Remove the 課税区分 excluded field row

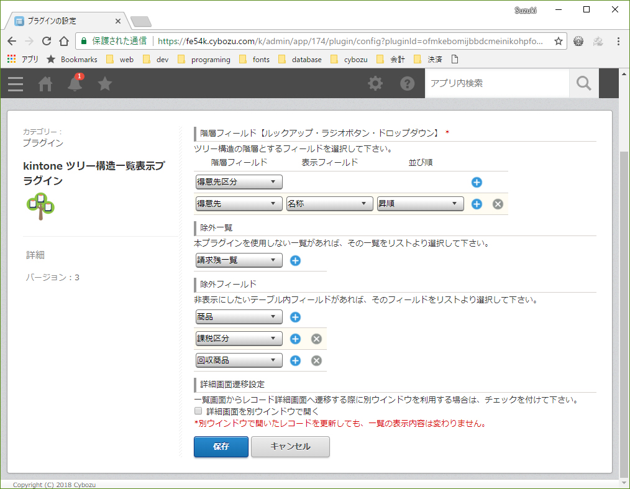pyautogui.click(x=317, y=339)
